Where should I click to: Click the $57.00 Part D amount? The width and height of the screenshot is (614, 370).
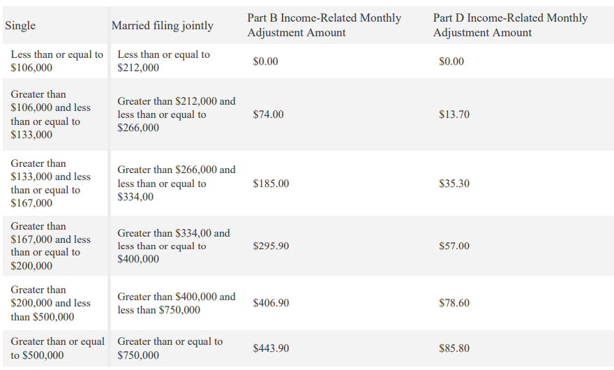pos(454,246)
